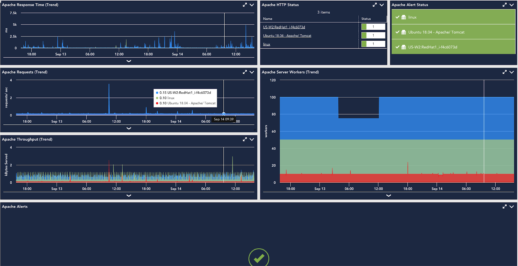Click Apache Alerts widget title
Image resolution: width=518 pixels, height=266 pixels.
pyautogui.click(x=15, y=207)
